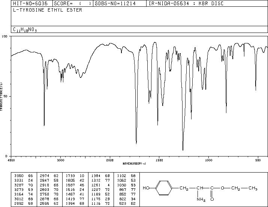The image size is (268, 207).
Task: Select peak table entry 2947
Action: pyautogui.click(x=45, y=180)
